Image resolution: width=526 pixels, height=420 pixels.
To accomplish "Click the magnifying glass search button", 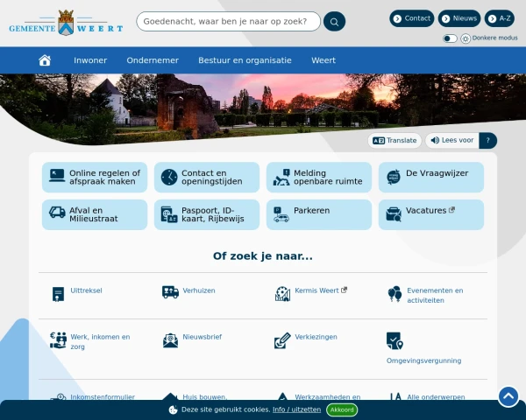I will click(334, 21).
